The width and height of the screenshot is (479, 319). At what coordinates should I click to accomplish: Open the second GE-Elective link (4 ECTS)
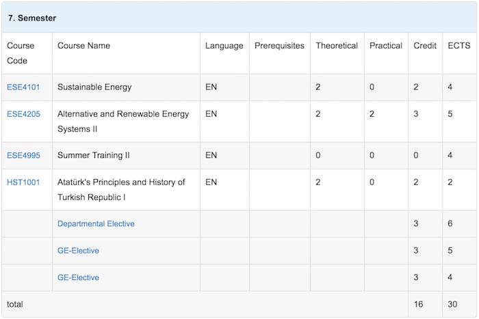point(78,277)
